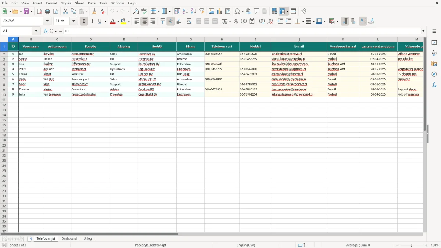The image size is (441, 248).
Task: Click the Cut scissors icon
Action: (65, 11)
